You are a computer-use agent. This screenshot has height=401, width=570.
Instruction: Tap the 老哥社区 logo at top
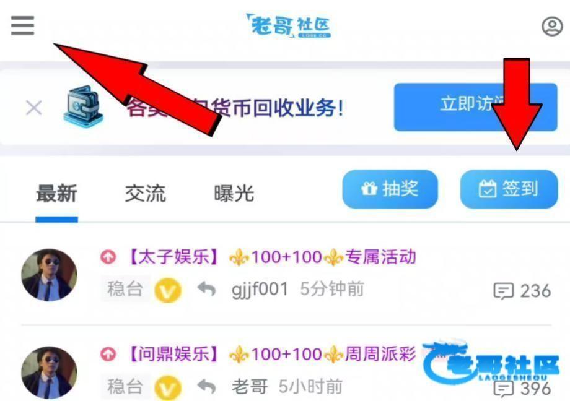pos(289,26)
